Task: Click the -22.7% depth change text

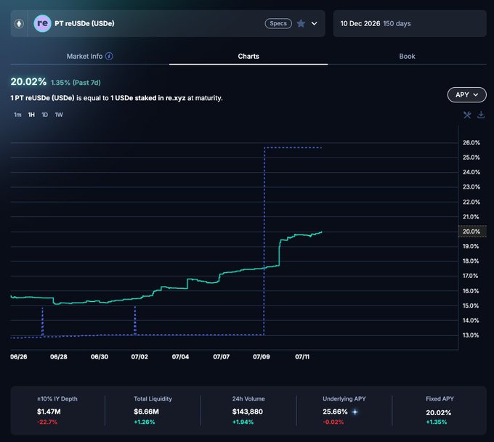Action: point(47,422)
